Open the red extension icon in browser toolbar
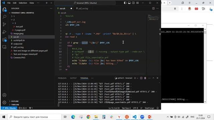Image resolution: width=214 pixels, height=120 pixels. tap(196, 9)
